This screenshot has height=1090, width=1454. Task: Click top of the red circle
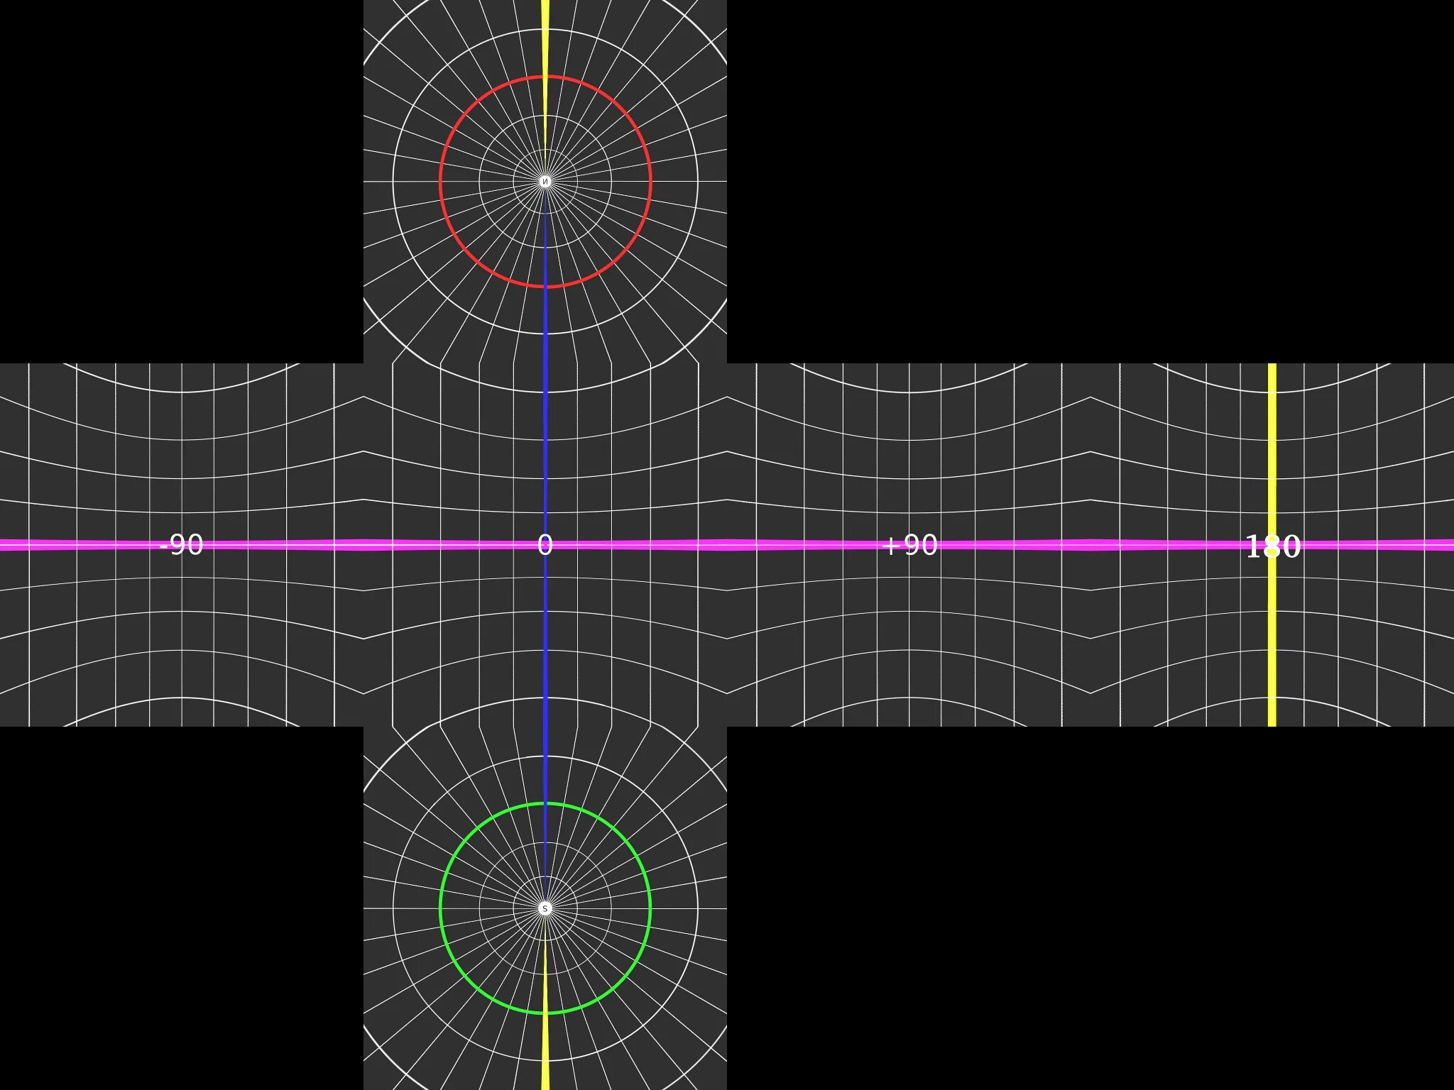pos(545,77)
